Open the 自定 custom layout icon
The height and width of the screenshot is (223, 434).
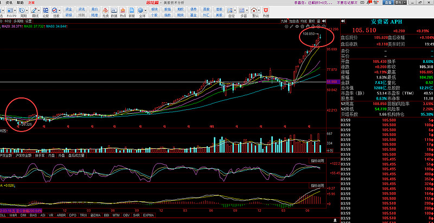click(229, 10)
